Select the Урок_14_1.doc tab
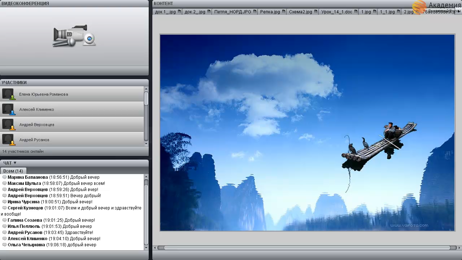Viewport: 462px width, 260px height. 339,12
